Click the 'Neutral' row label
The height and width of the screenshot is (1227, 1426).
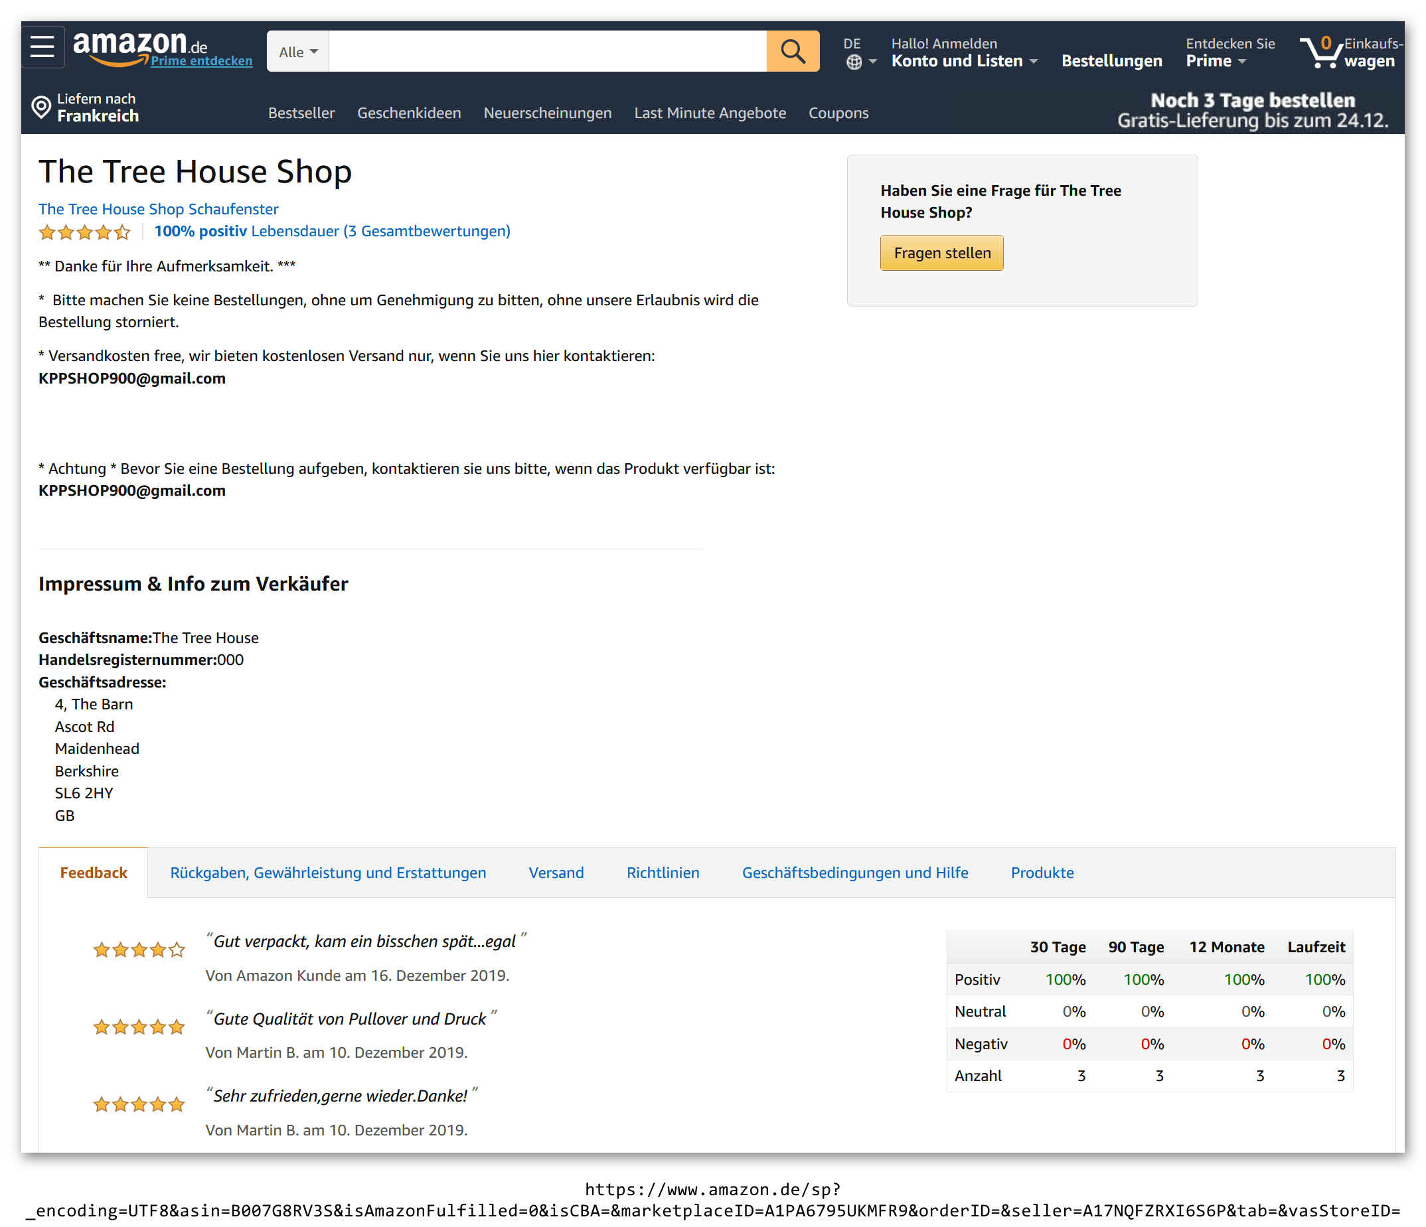coord(980,1012)
